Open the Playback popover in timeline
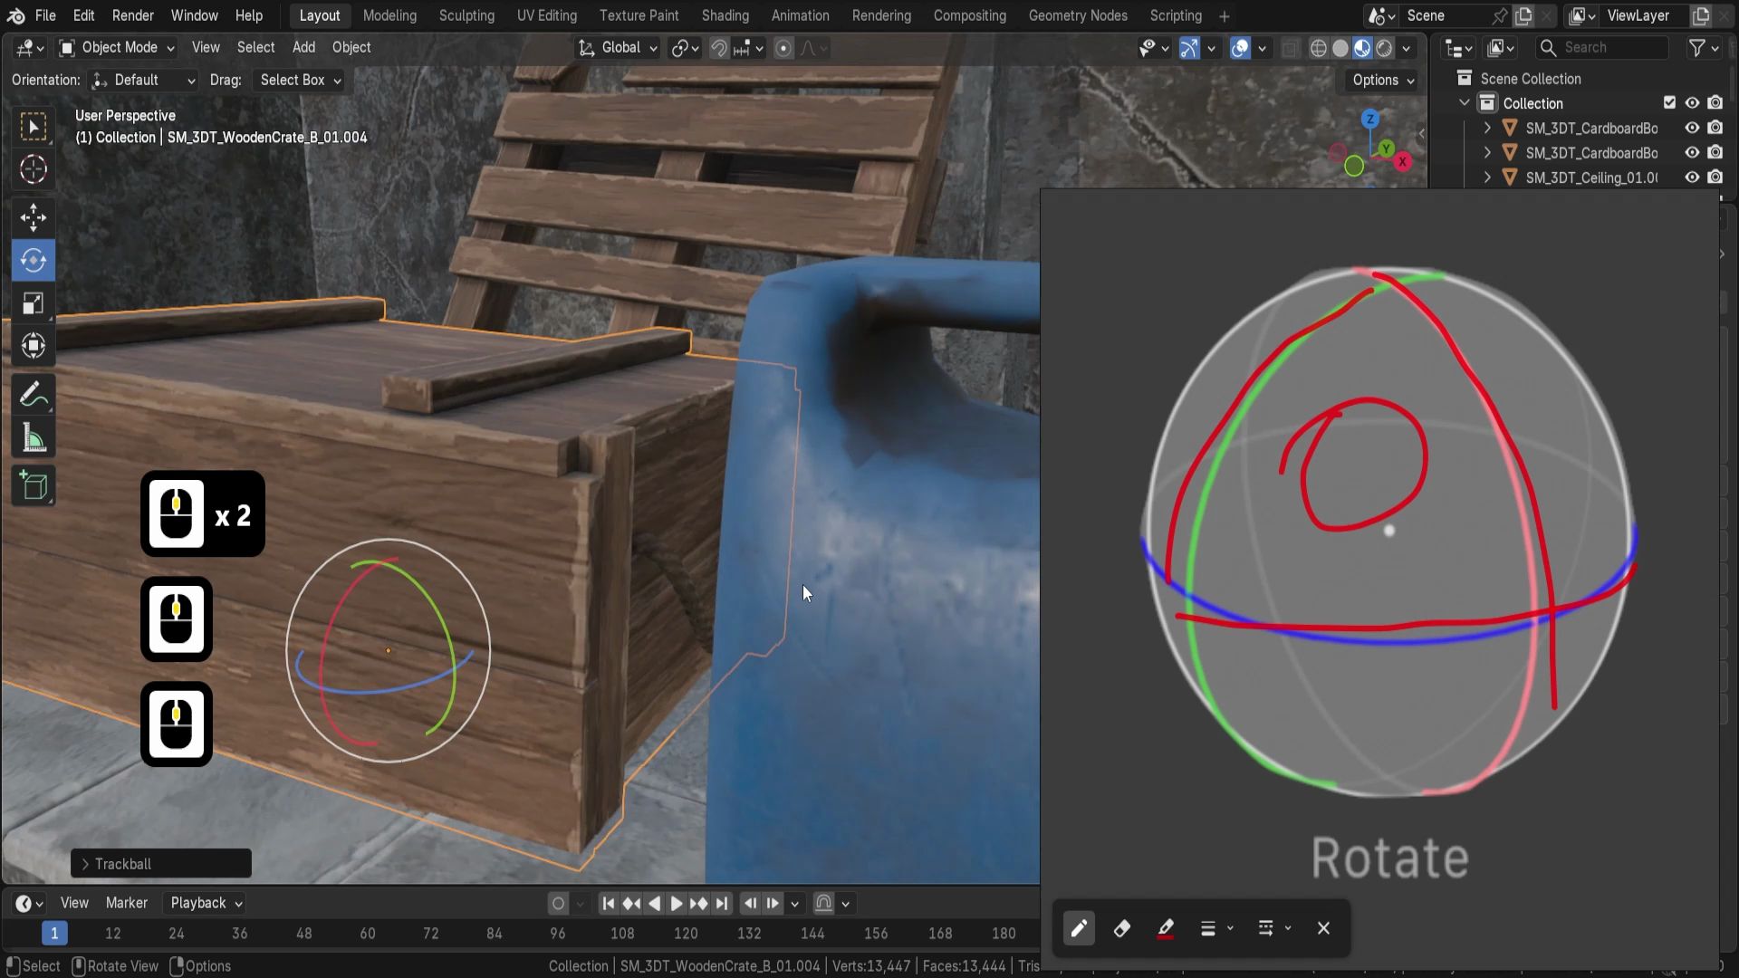Screen dimensions: 1739x978 pos(206,903)
